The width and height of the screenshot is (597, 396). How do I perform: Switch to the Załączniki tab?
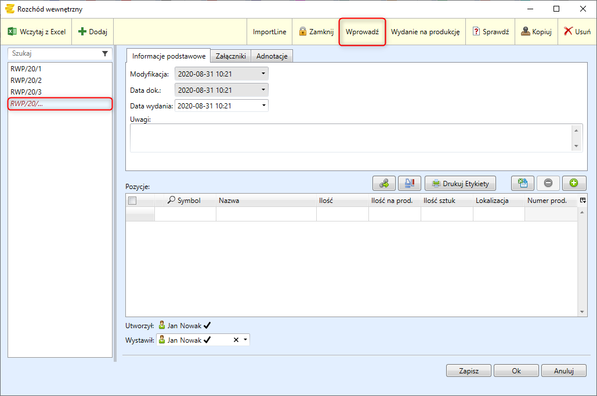pyautogui.click(x=230, y=56)
